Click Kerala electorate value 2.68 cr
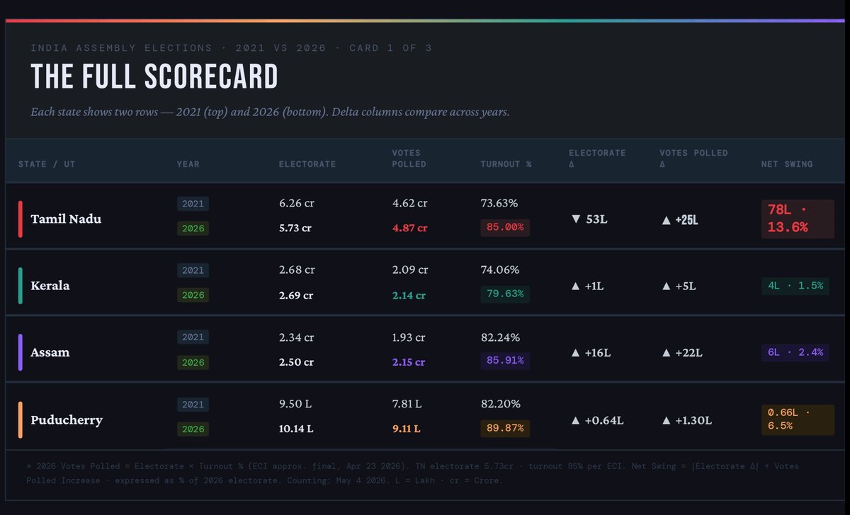The height and width of the screenshot is (515, 850). (x=297, y=270)
